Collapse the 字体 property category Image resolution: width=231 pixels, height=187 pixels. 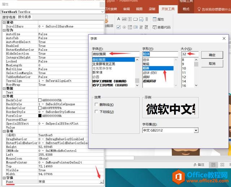tap(4, 178)
